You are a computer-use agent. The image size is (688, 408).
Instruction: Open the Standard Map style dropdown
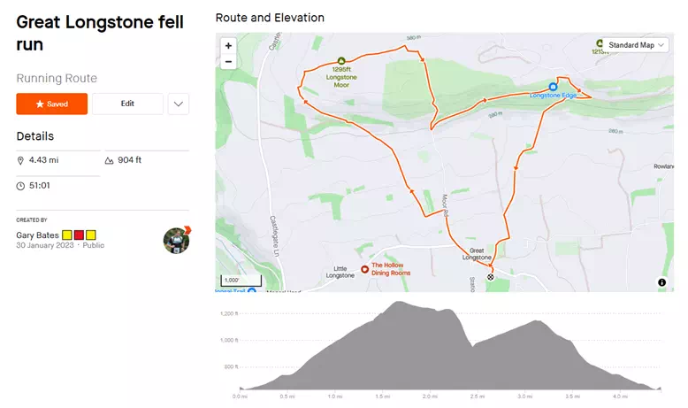tap(631, 45)
